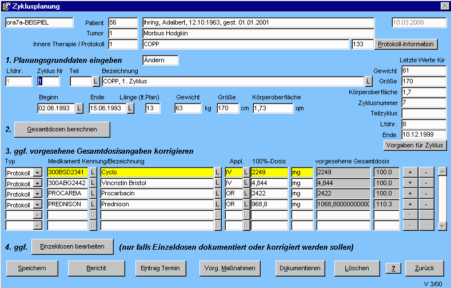Click the Protokoll-Information button
451x288 pixels.
tap(406, 44)
